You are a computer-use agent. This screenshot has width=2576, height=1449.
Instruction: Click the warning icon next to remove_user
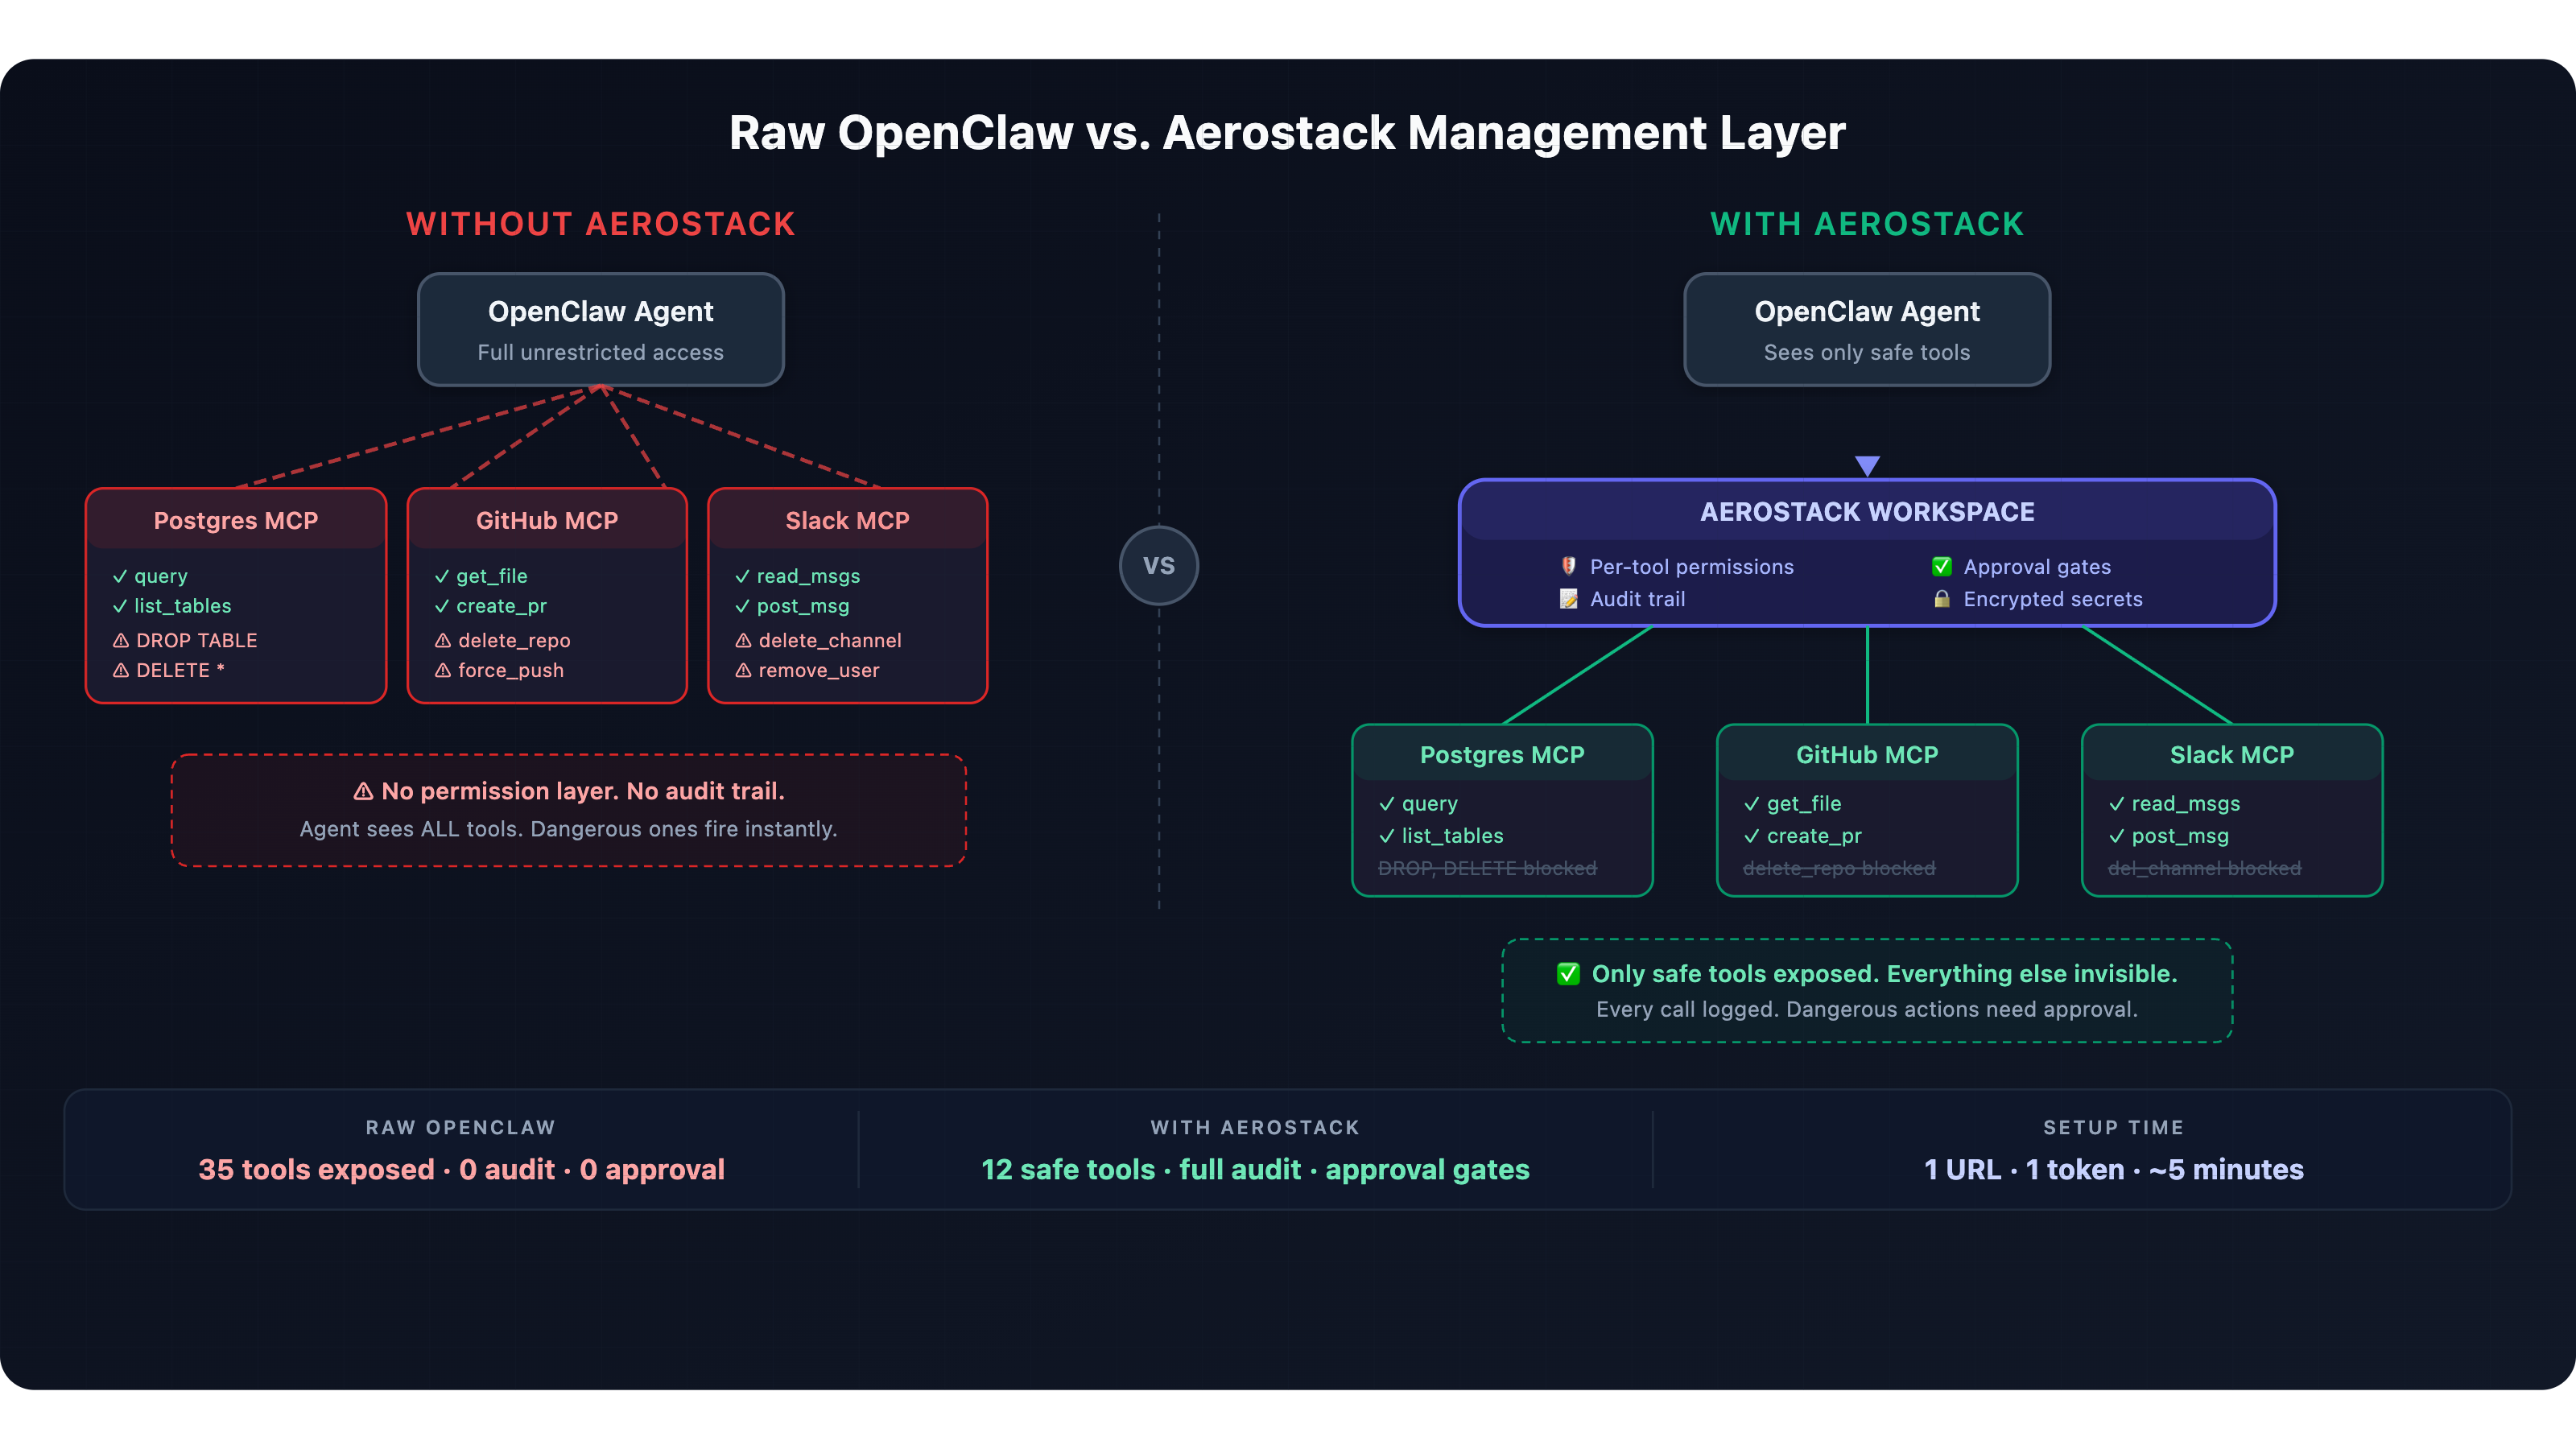pyautogui.click(x=743, y=670)
